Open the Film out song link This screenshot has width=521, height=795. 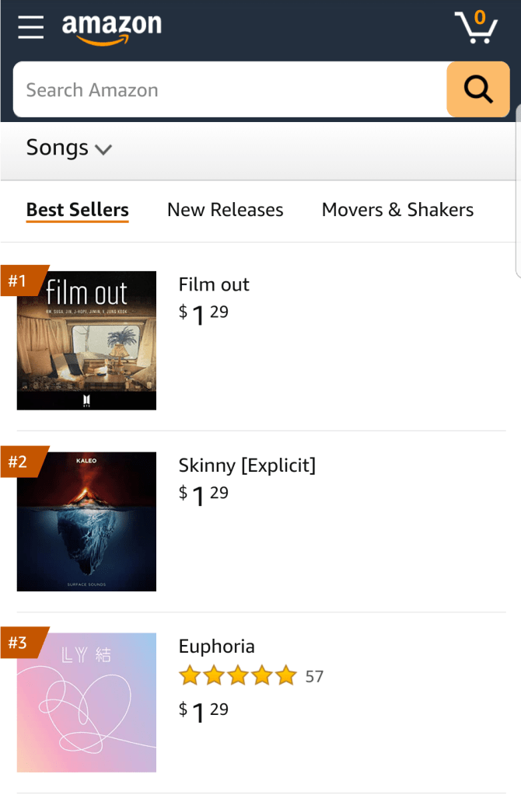click(x=214, y=284)
